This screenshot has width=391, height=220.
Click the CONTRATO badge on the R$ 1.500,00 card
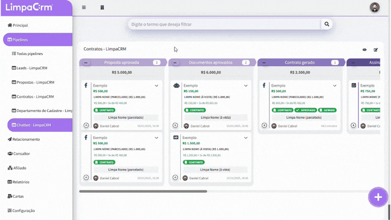[194, 162]
